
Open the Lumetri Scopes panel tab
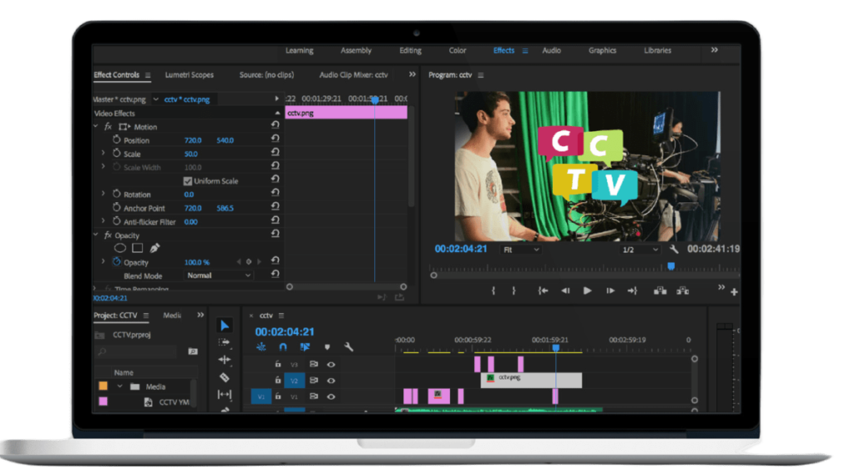[189, 75]
